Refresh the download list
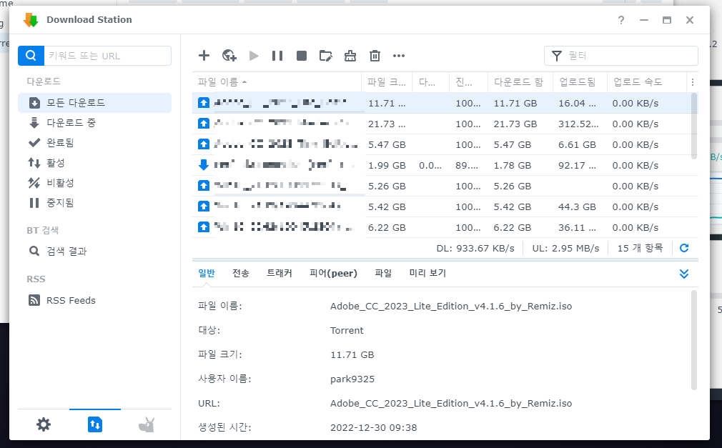 click(x=684, y=248)
